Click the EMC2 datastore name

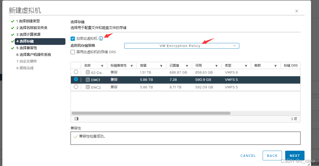(x=96, y=87)
